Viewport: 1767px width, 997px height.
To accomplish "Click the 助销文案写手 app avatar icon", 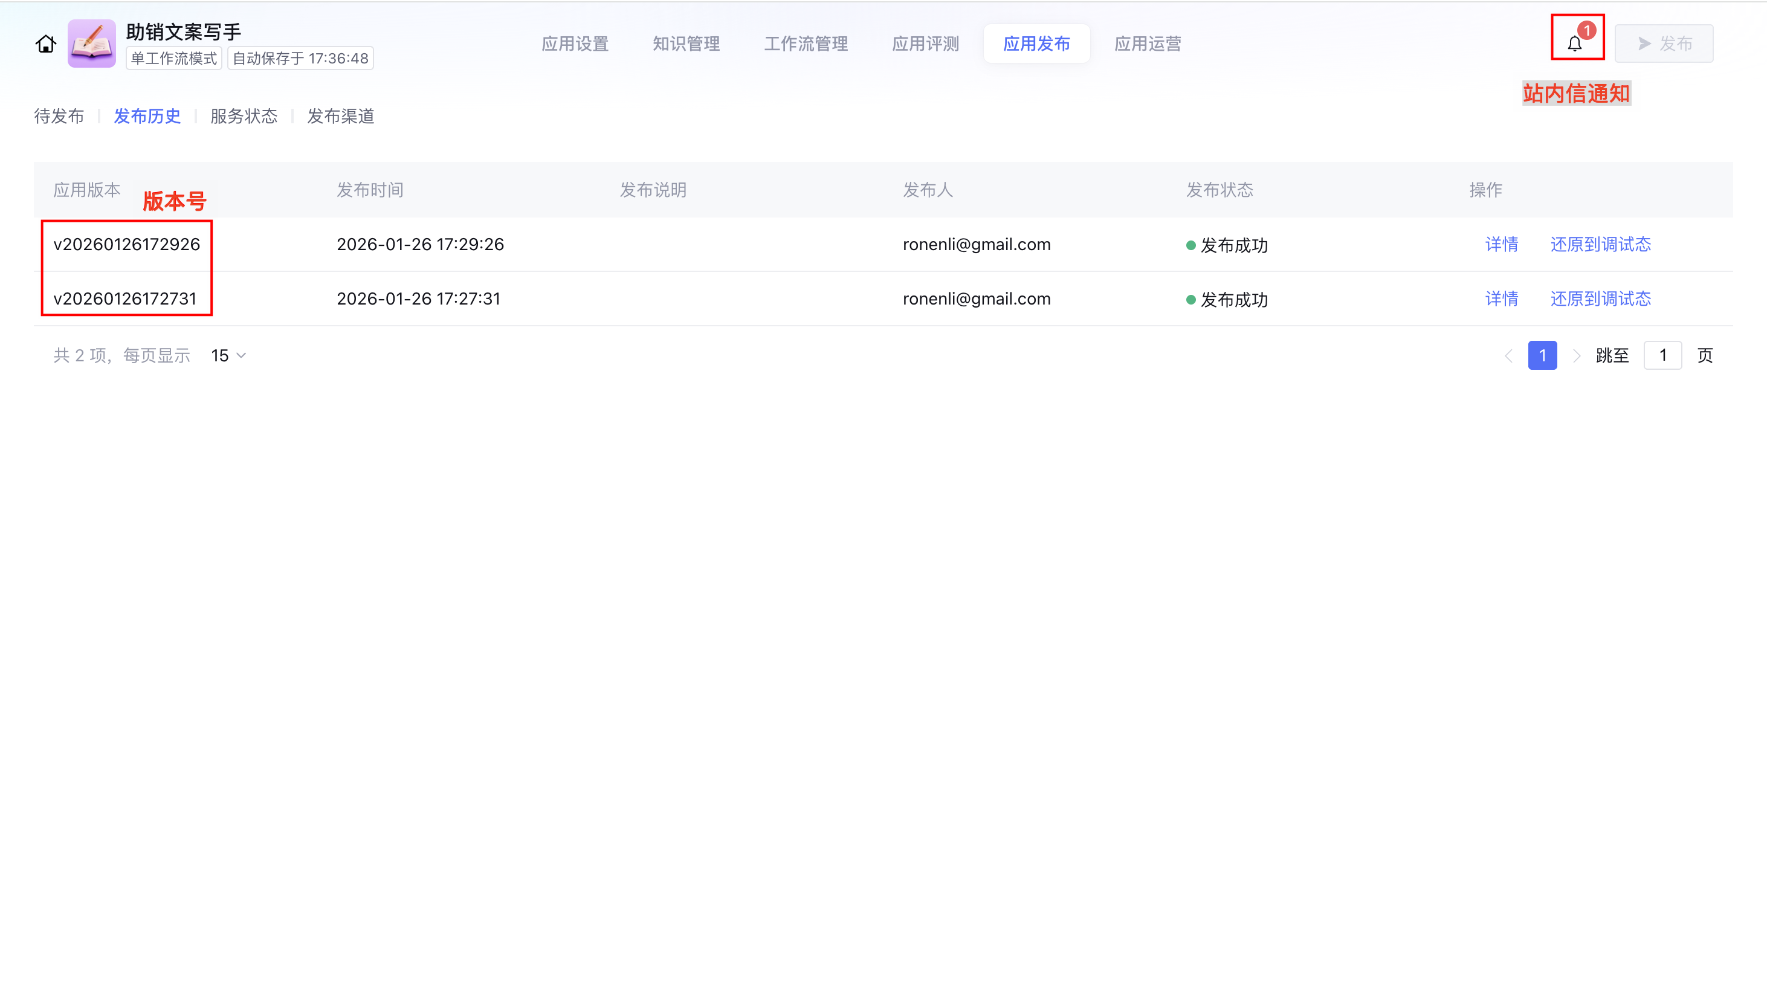I will coord(91,44).
